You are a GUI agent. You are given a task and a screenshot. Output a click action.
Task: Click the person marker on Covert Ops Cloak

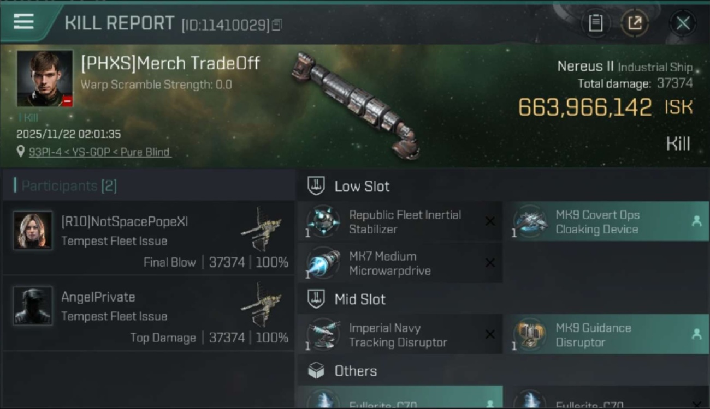tap(696, 221)
